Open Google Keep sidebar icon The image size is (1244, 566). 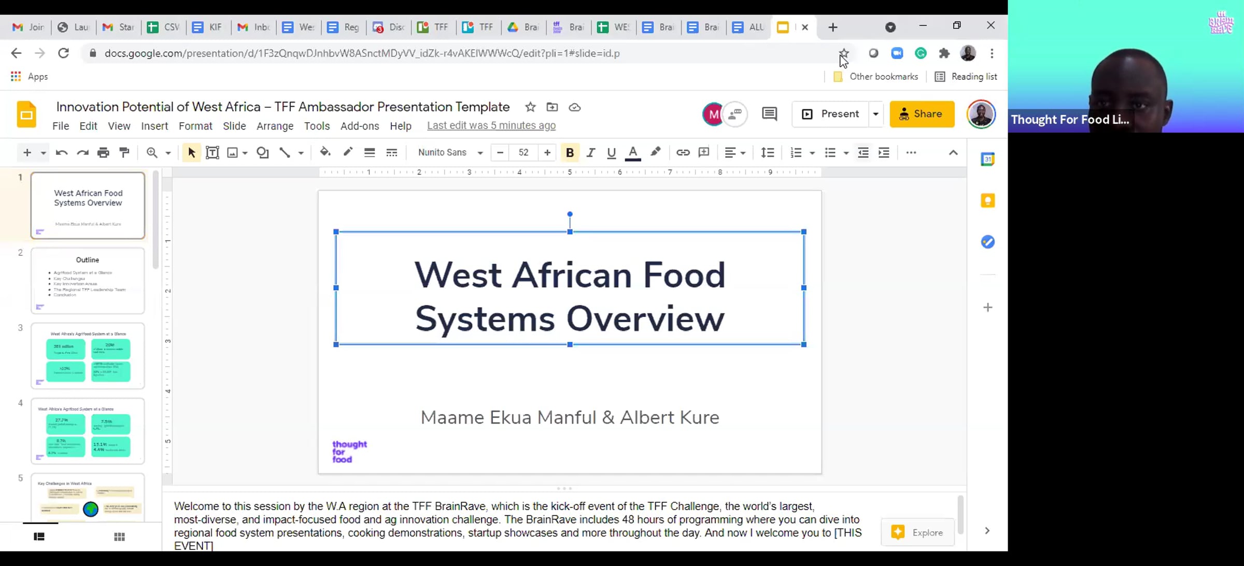(x=987, y=200)
